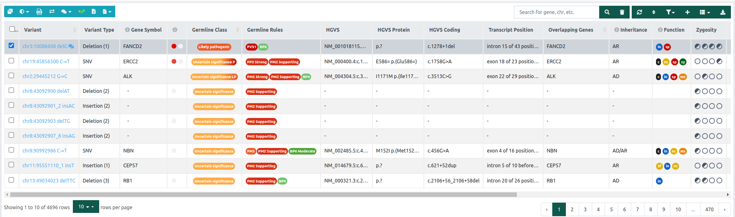
Task: Go to page 2 of results
Action: pyautogui.click(x=572, y=209)
